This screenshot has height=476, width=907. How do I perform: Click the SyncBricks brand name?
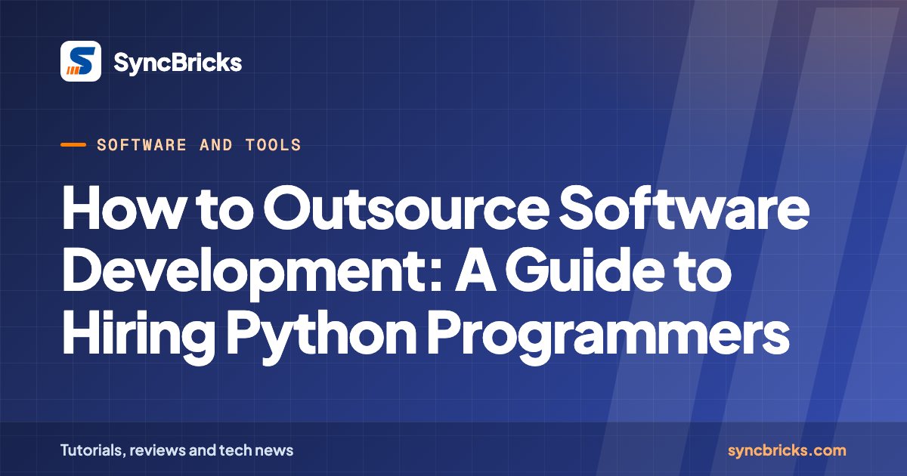click(x=178, y=62)
